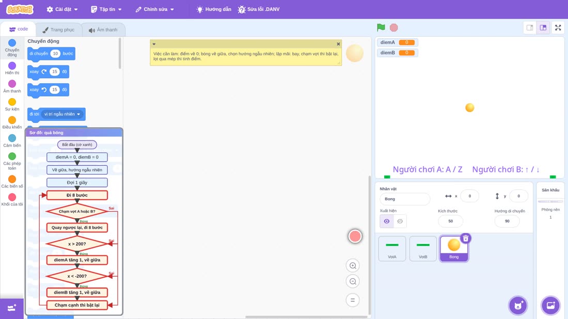Screen dimensions: 568x319
Task: Start the project with the green flag
Action: coord(381,27)
